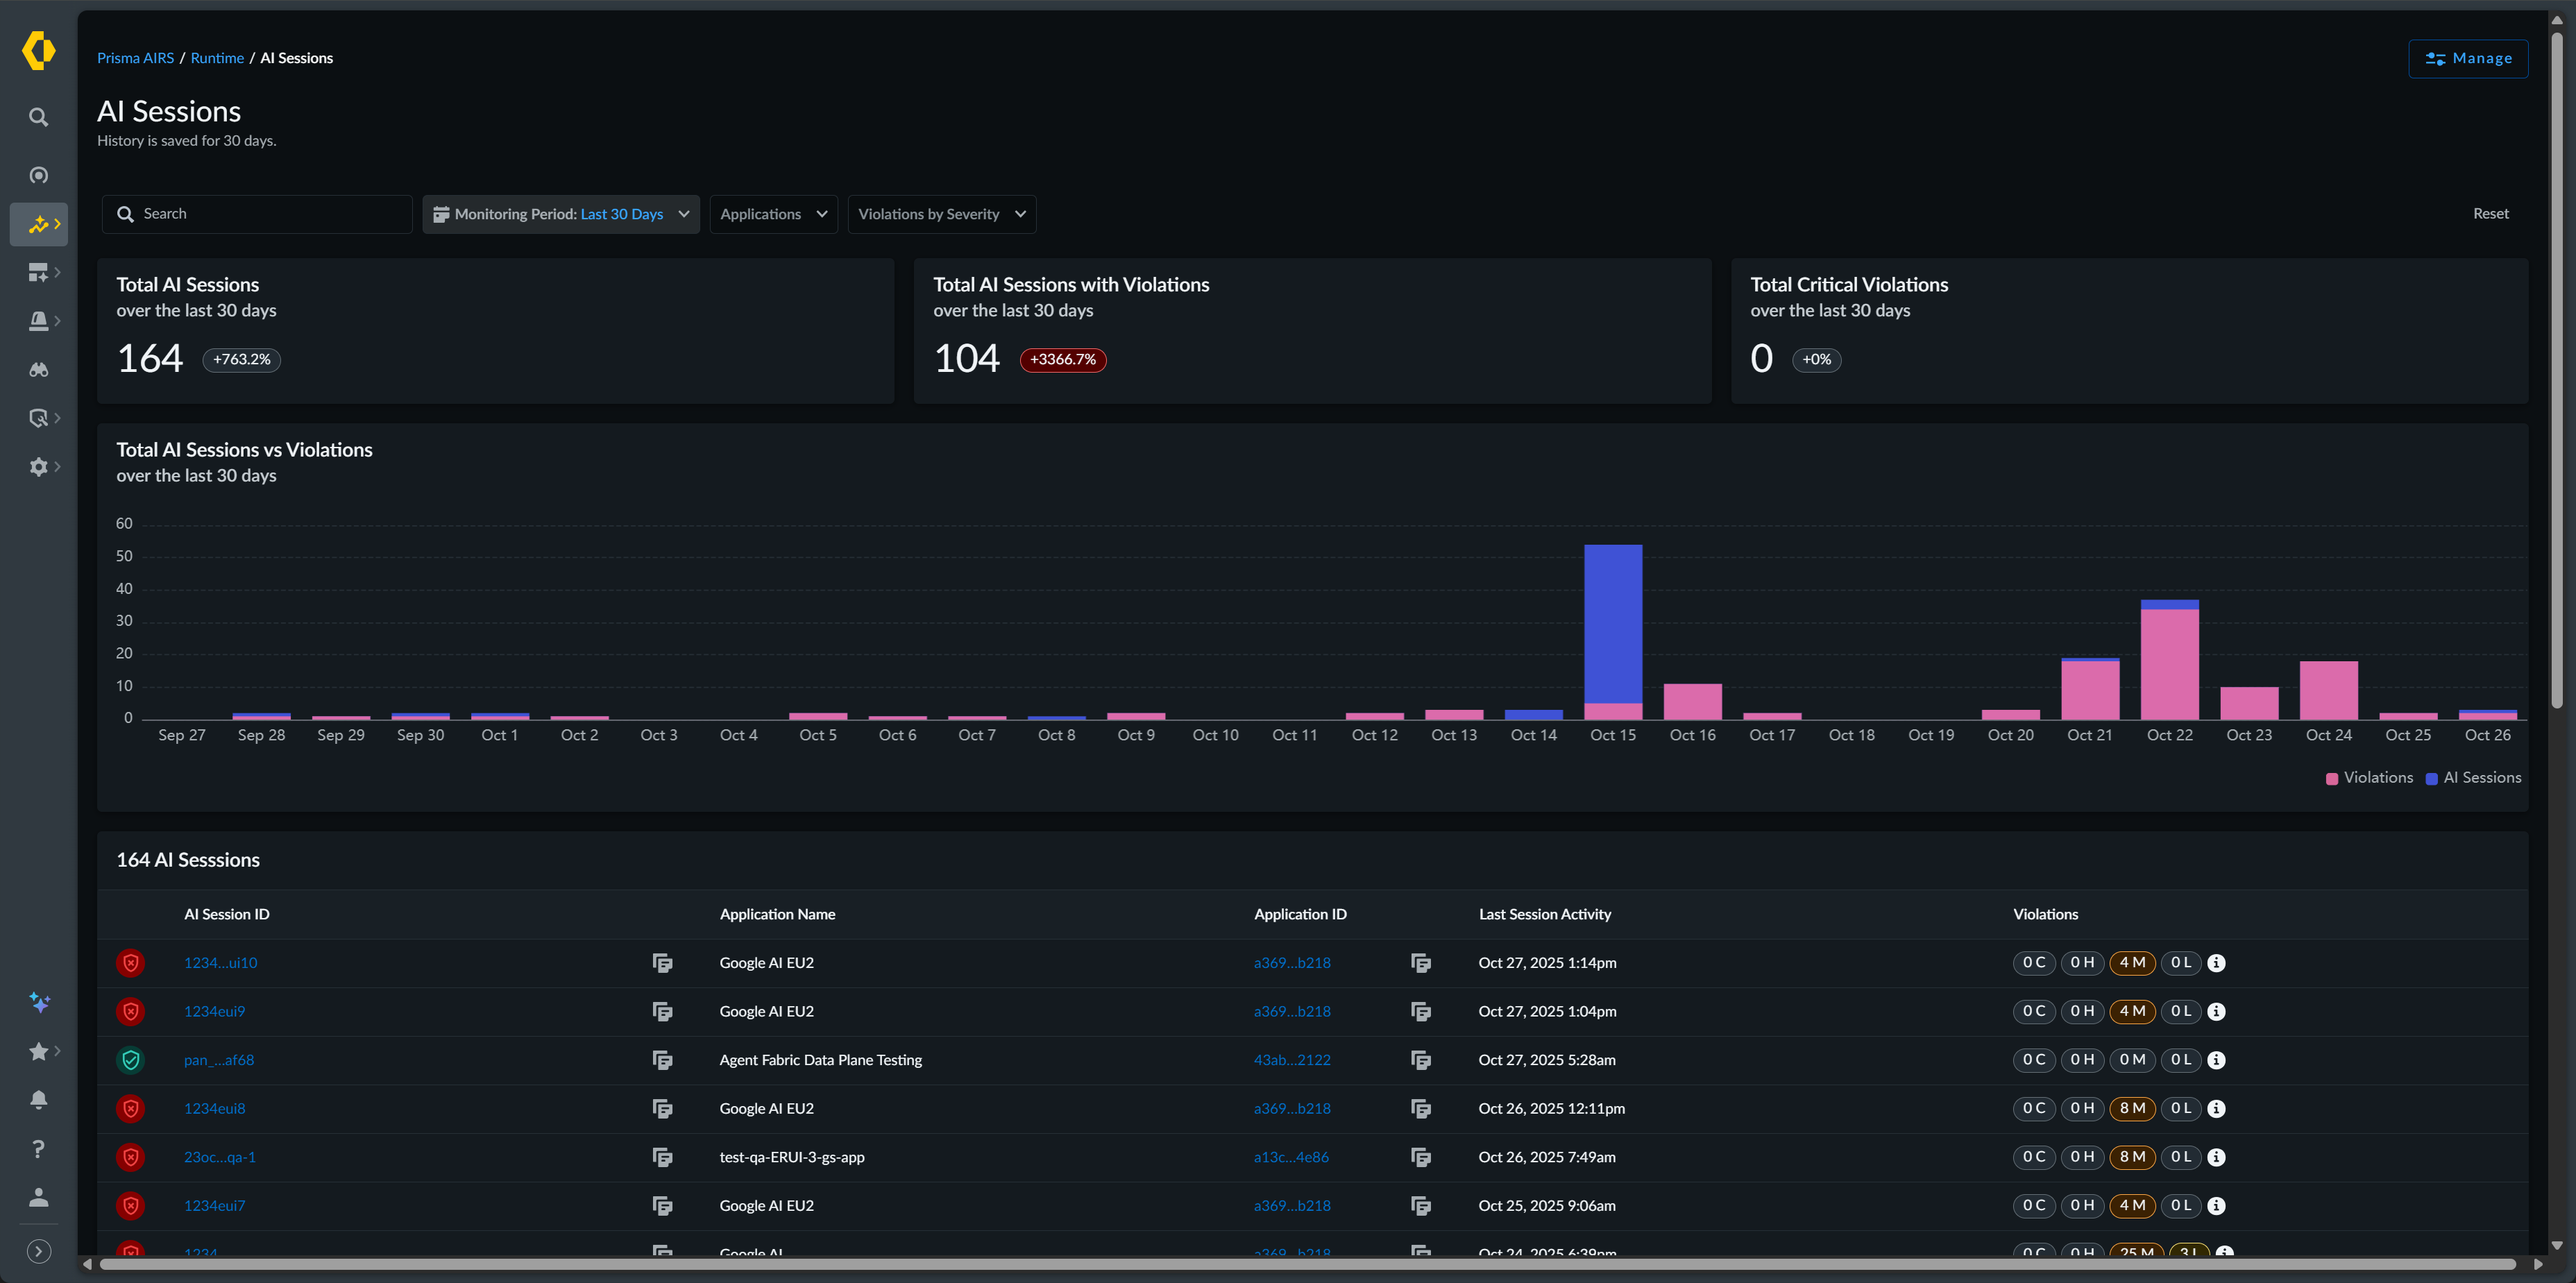Click the Reset filters link

(x=2490, y=214)
